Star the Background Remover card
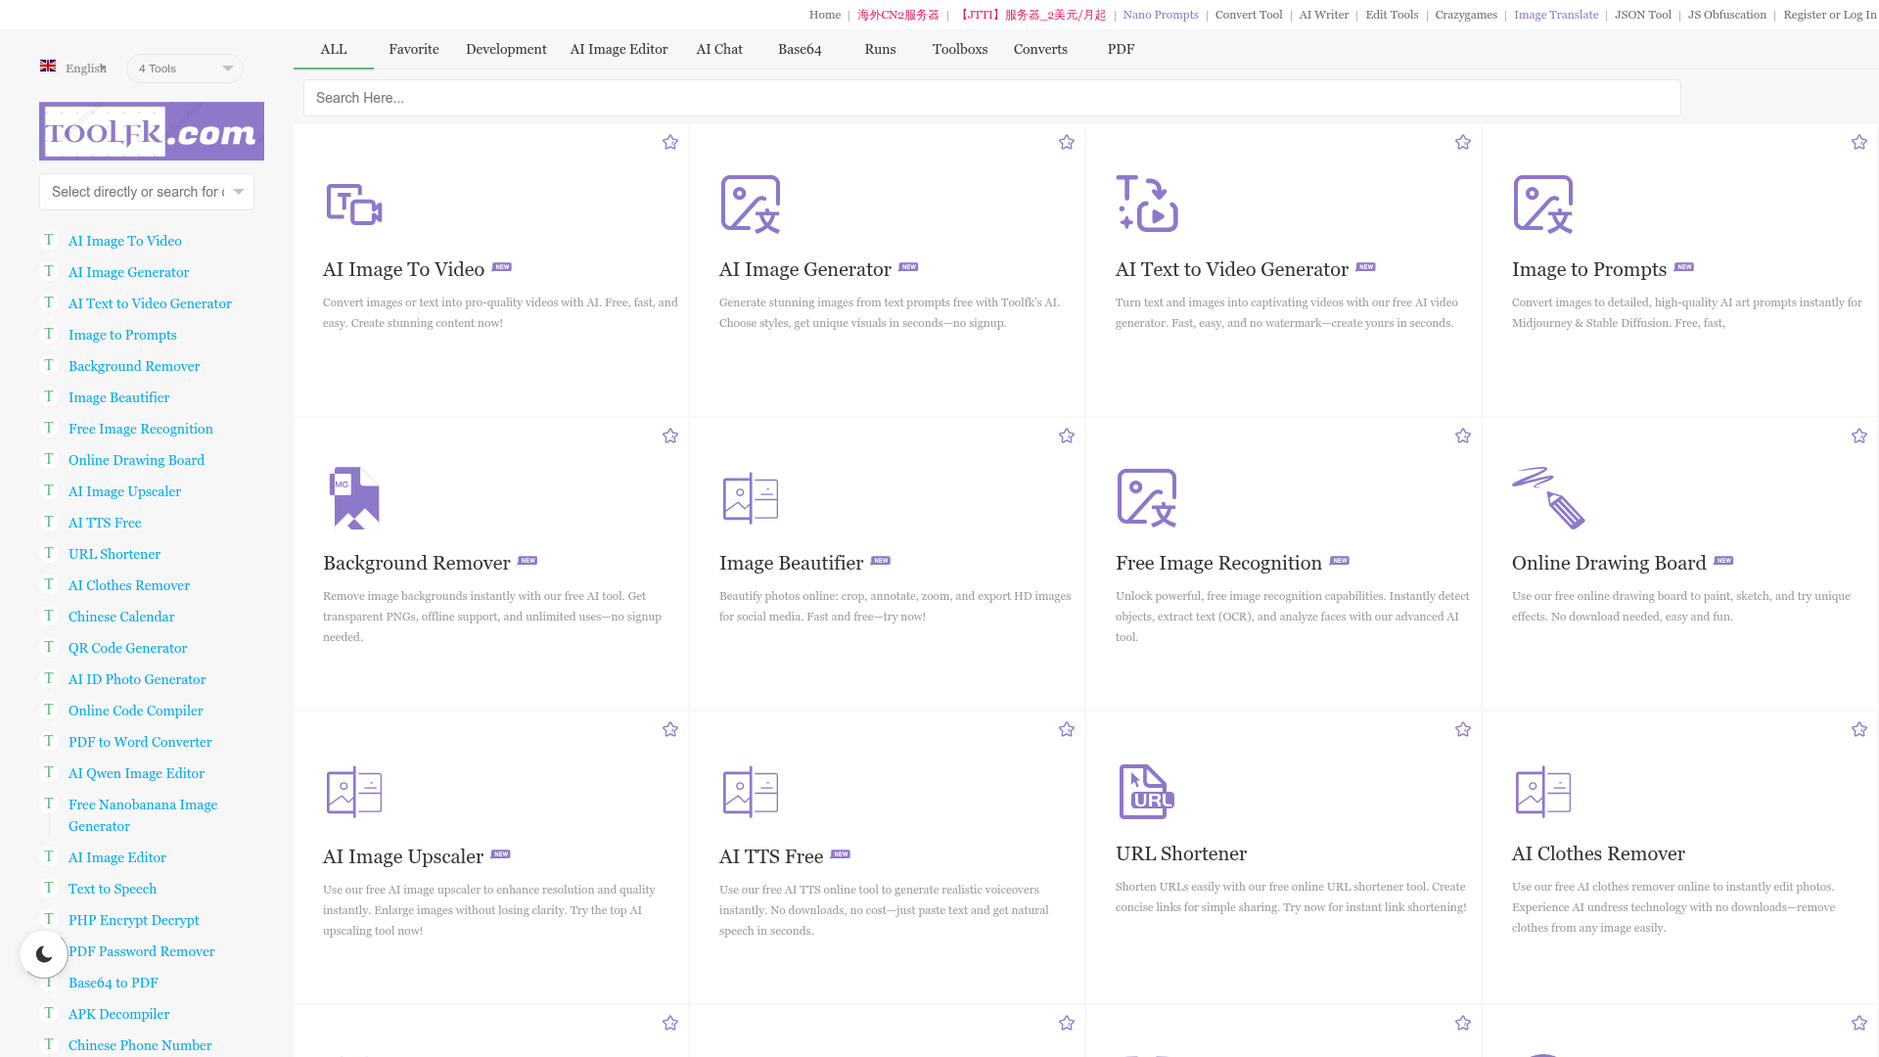The image size is (1879, 1057). 670,437
